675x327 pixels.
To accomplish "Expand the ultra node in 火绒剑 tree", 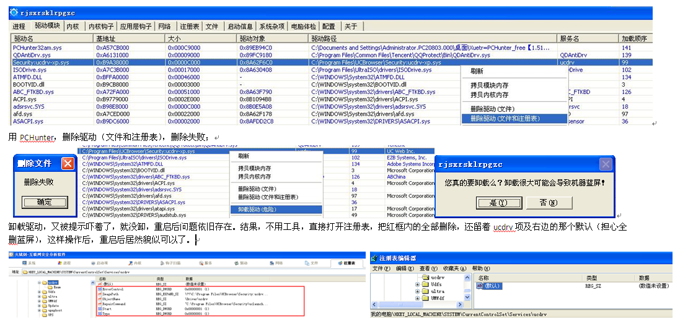I will pos(39,297).
